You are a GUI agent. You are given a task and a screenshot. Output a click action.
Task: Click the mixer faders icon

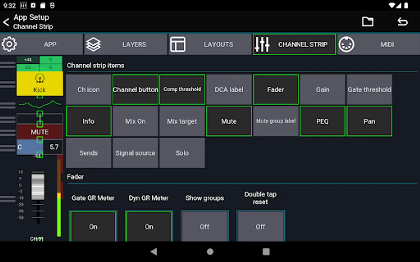(262, 44)
